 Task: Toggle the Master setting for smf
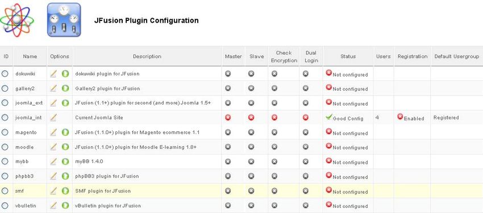tap(228, 191)
